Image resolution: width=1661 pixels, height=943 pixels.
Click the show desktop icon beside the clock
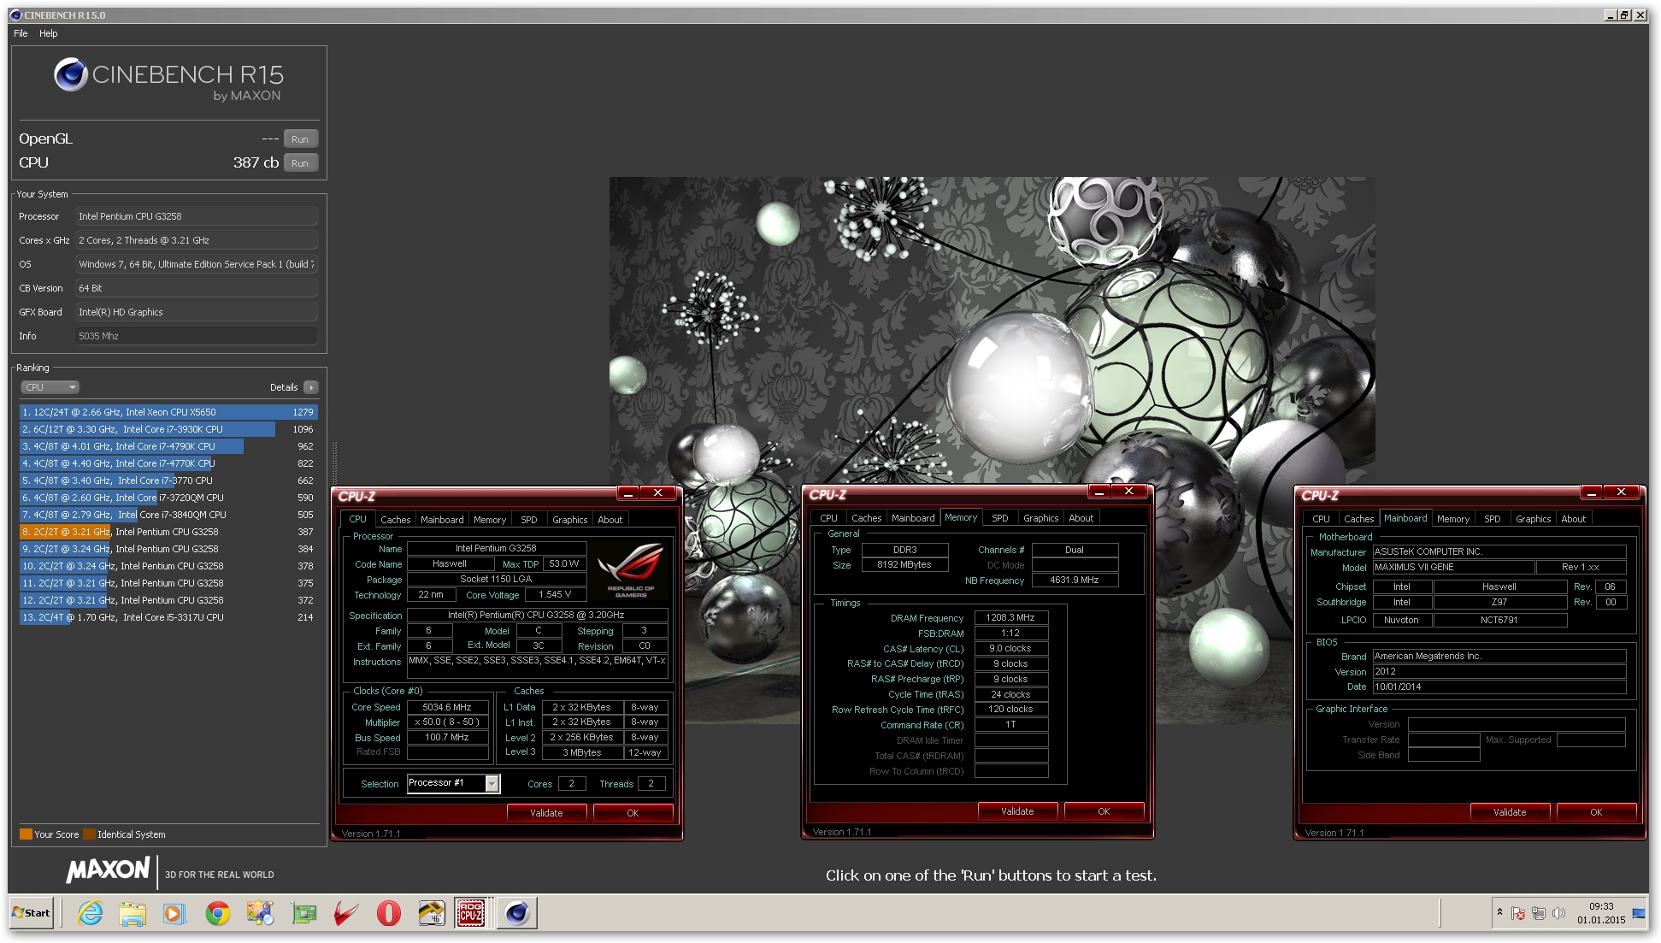(1639, 913)
